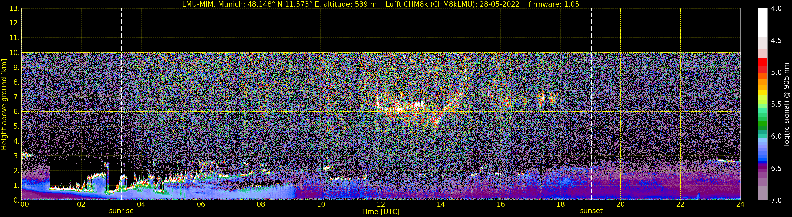Click the height axis tick label "4."
This screenshot has height=217, width=792.
[x=16, y=141]
